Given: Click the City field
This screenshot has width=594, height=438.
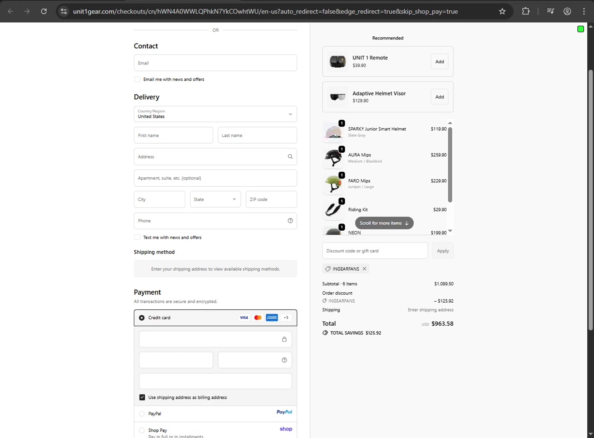Looking at the screenshot, I should 160,199.
